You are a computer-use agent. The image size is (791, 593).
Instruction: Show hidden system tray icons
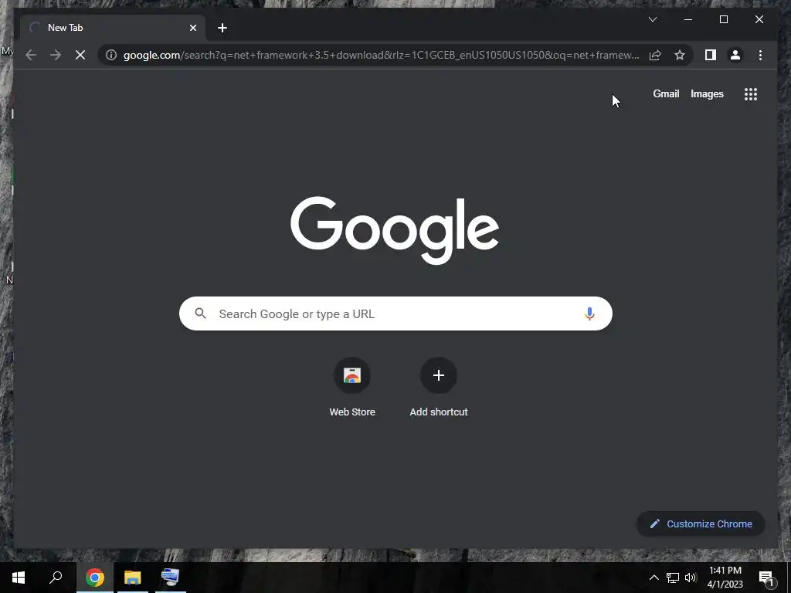[654, 578]
